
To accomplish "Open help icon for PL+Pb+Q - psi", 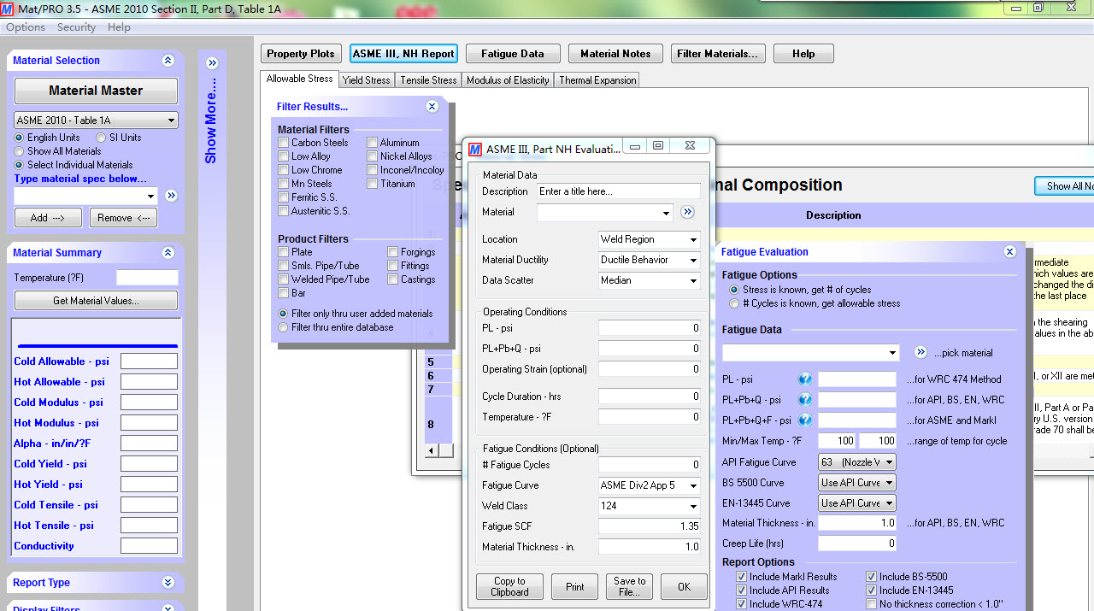I will pyautogui.click(x=804, y=400).
